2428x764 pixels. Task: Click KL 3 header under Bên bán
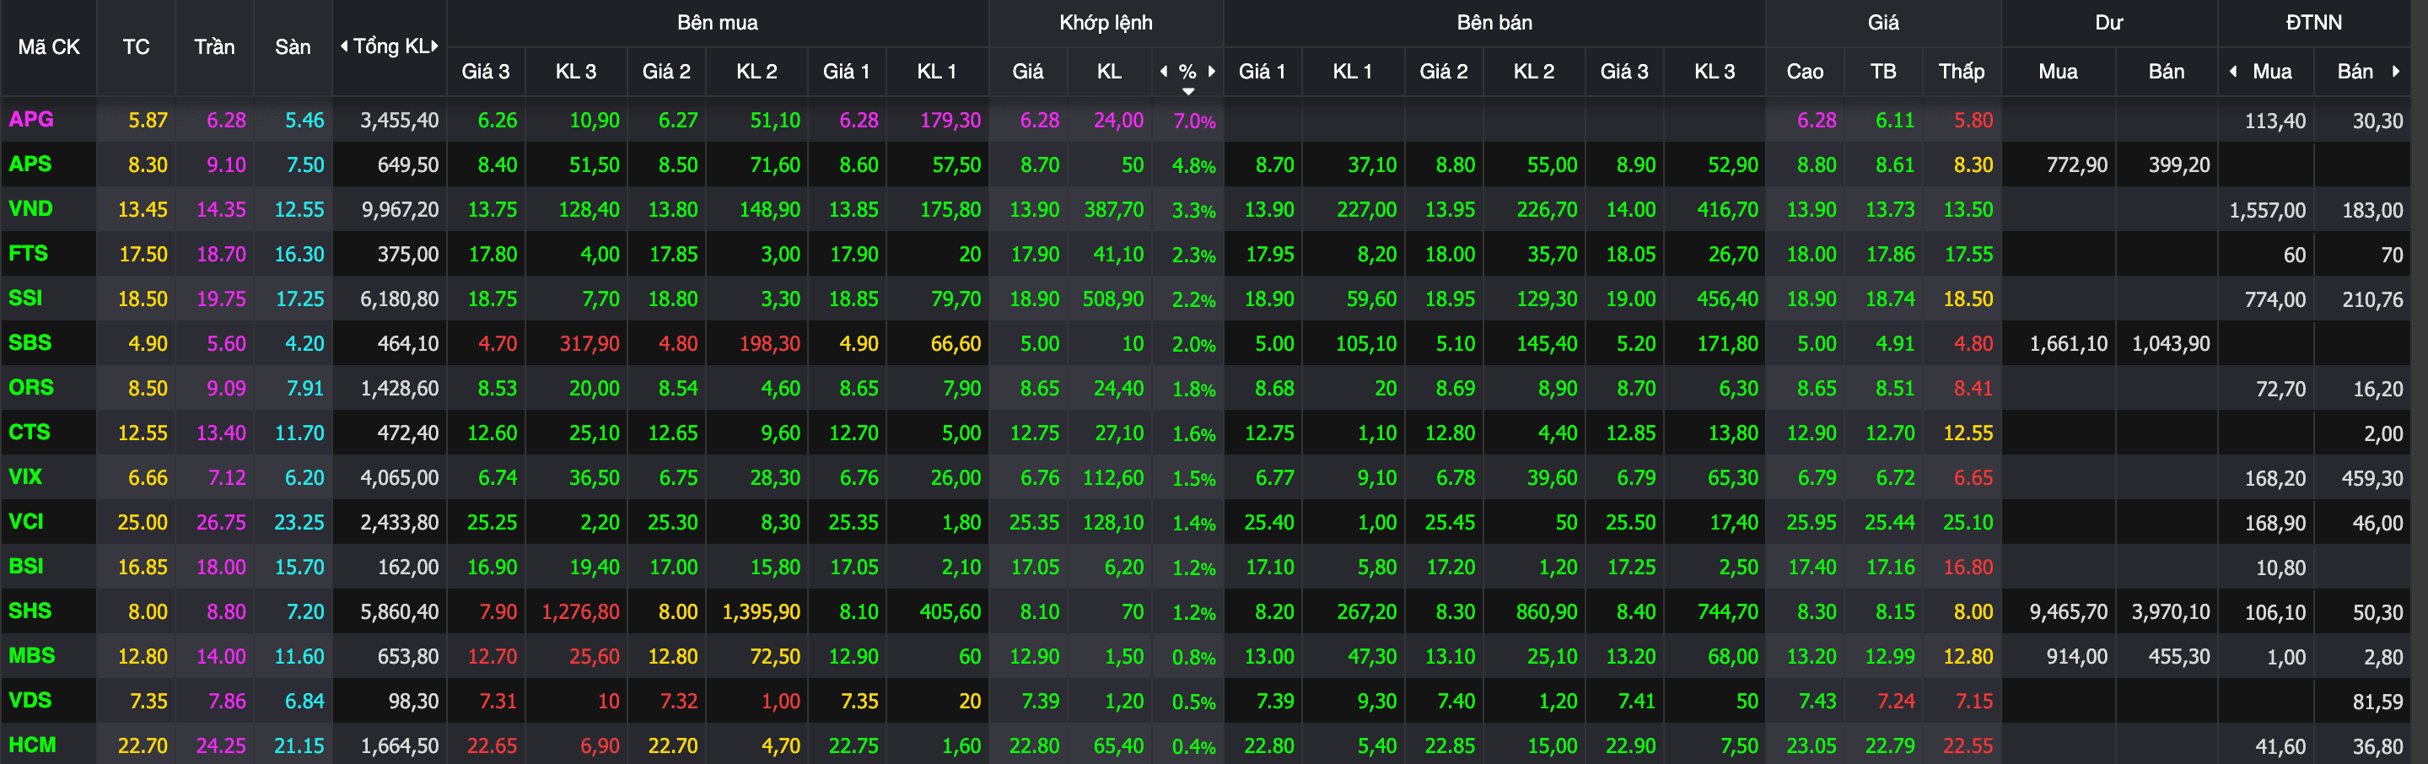[x=1715, y=72]
